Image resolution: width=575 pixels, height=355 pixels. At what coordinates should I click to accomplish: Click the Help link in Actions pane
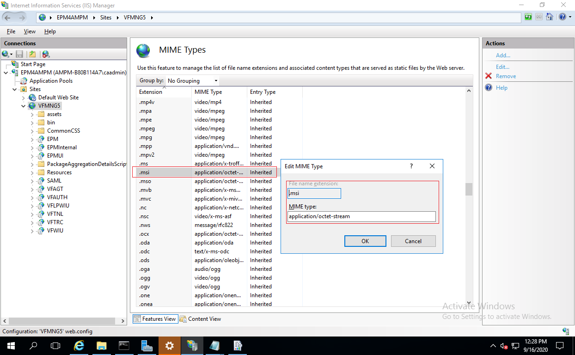tap(502, 87)
